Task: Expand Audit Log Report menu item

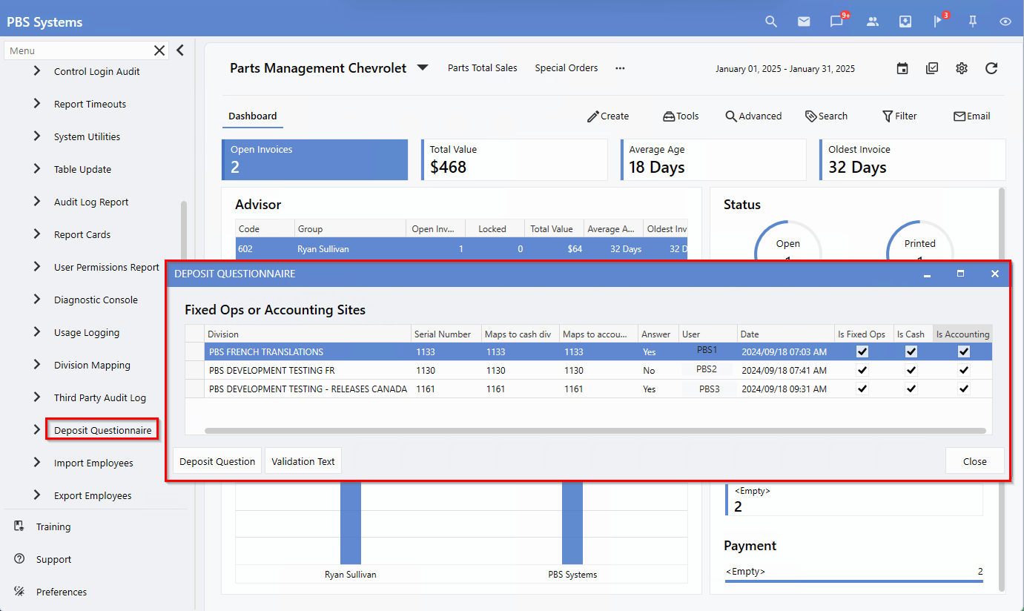Action: [37, 202]
